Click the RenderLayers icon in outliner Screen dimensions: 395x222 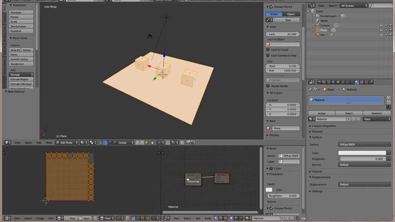[x=318, y=16]
